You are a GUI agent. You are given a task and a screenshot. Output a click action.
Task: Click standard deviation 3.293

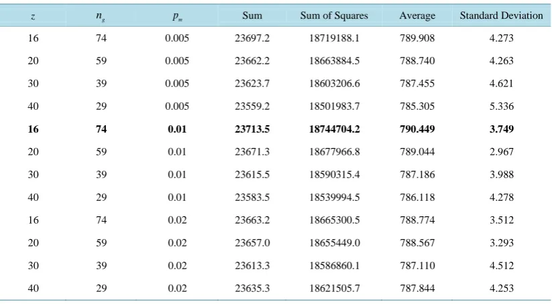click(x=501, y=243)
